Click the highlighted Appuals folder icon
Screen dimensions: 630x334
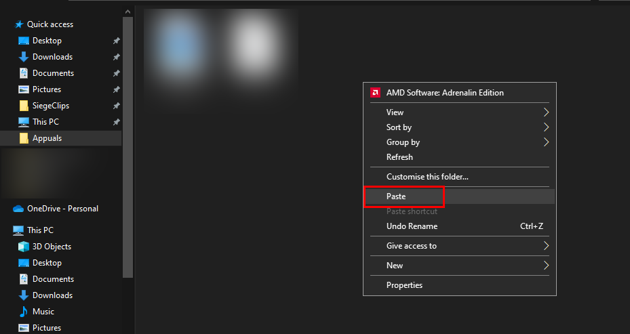24,138
